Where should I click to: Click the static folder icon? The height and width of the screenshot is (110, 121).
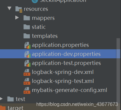pyautogui.click(x=27, y=27)
